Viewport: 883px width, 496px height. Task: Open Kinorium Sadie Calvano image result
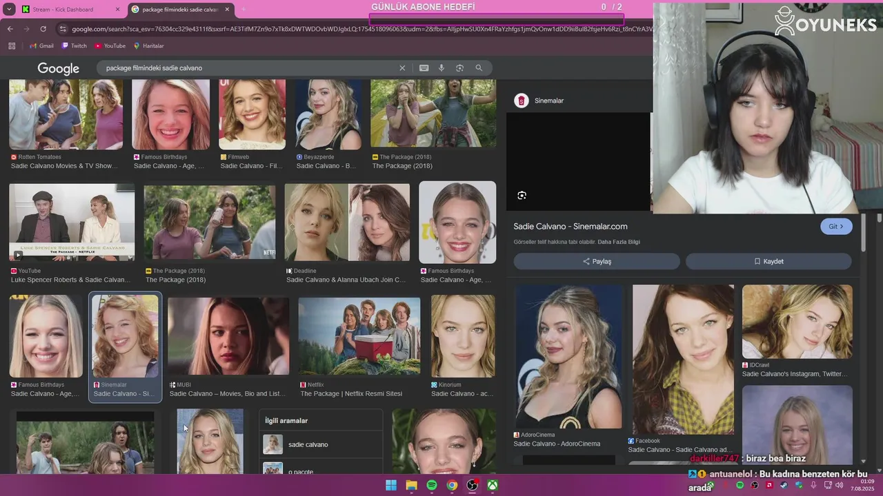[x=463, y=348]
